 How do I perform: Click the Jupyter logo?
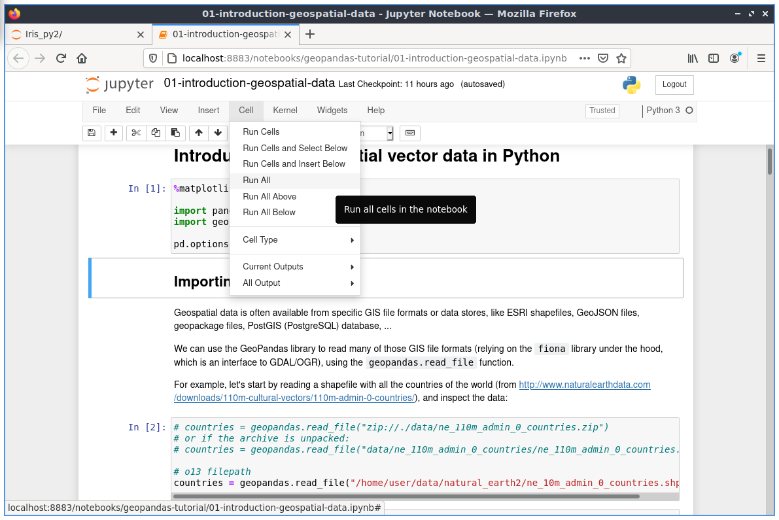tap(119, 84)
